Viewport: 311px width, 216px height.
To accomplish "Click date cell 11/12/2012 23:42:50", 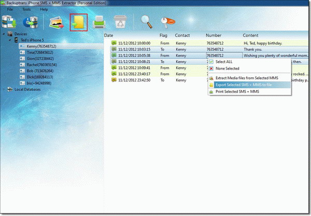I will click(x=134, y=80).
